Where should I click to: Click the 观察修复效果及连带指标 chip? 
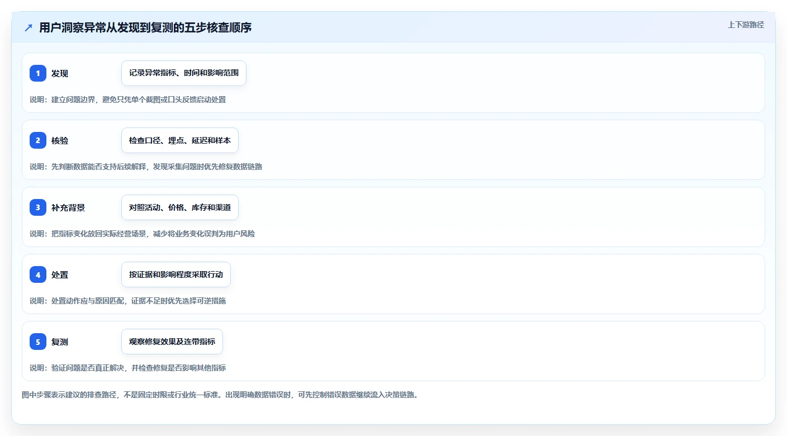tap(172, 342)
